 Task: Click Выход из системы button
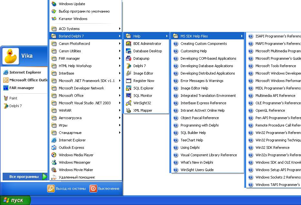pyautogui.click(x=67, y=189)
